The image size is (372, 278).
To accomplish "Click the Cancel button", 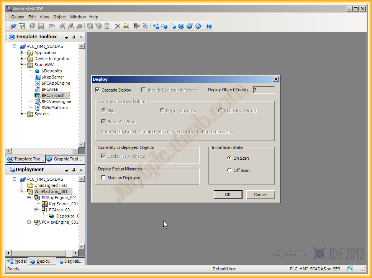I will [260, 195].
